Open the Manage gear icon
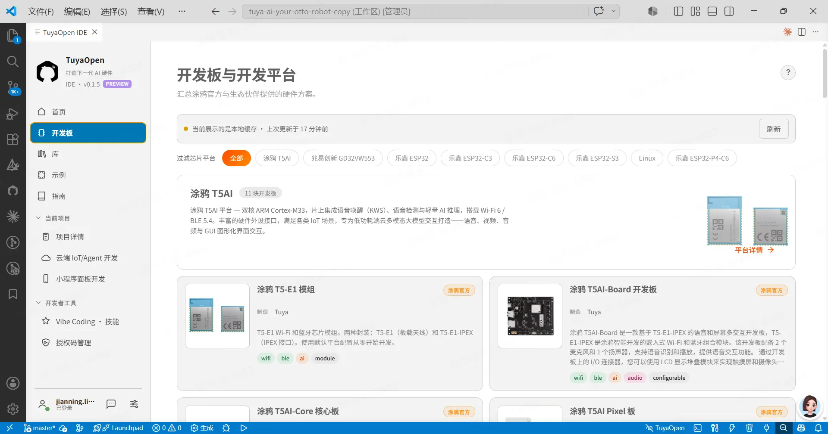The width and height of the screenshot is (828, 434). (x=13, y=409)
